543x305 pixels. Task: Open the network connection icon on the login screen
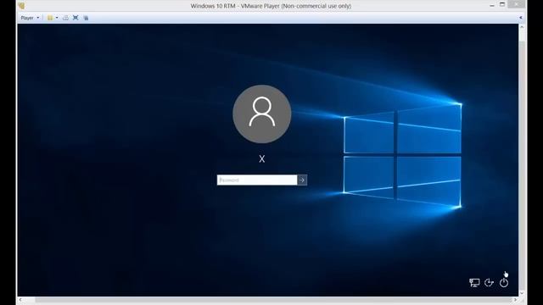point(474,282)
